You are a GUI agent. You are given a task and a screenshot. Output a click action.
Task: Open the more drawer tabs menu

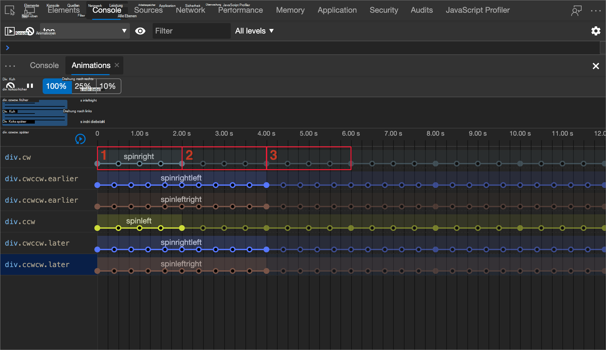point(10,65)
